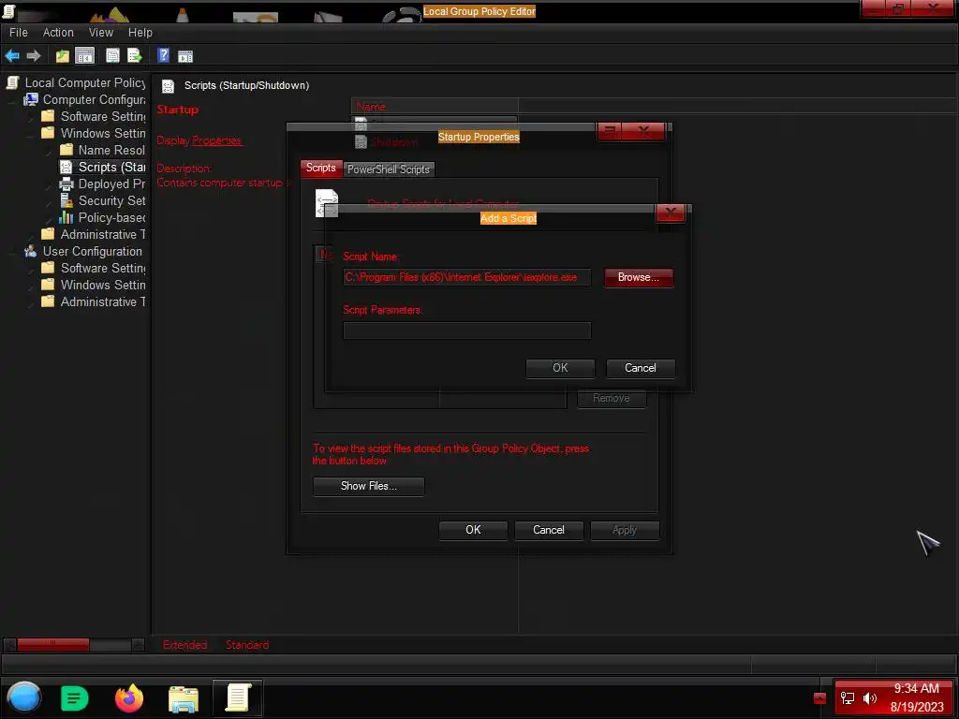Toggle the Show/Hide Console Tree toolbar icon
Image resolution: width=959 pixels, height=719 pixels.
pos(85,56)
